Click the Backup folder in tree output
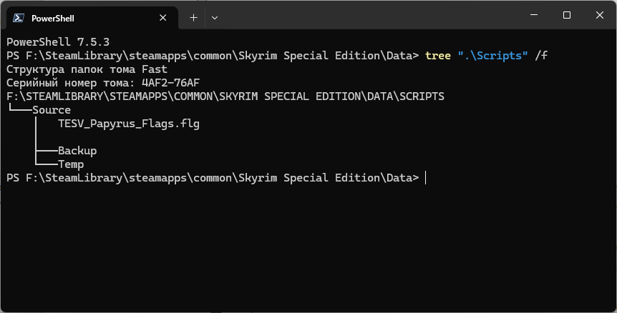The width and height of the screenshot is (617, 313). pos(77,151)
